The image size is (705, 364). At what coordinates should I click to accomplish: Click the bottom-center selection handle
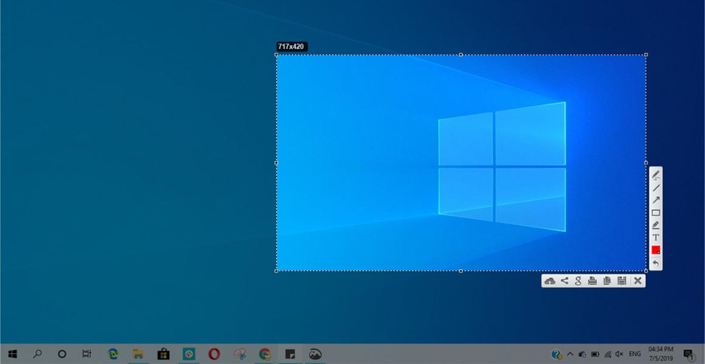point(461,271)
